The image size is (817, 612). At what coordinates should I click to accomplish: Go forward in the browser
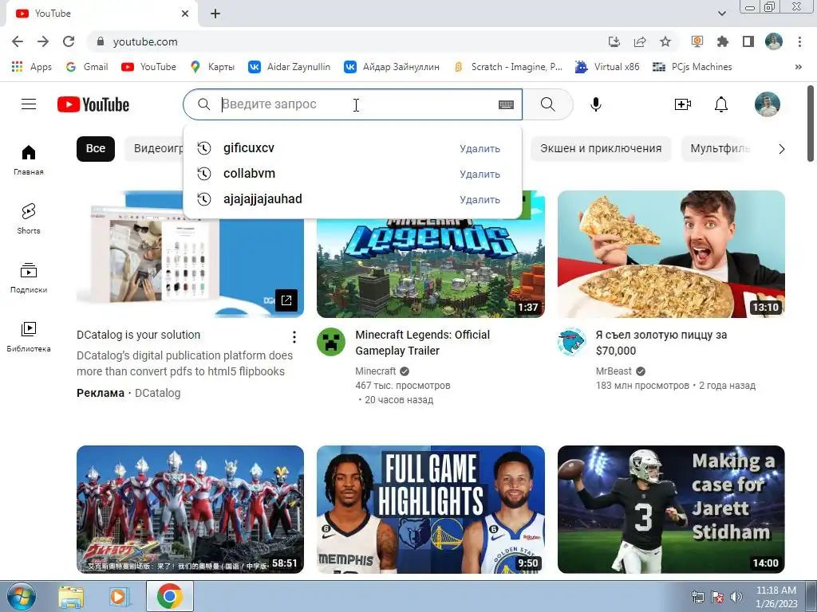[x=43, y=41]
